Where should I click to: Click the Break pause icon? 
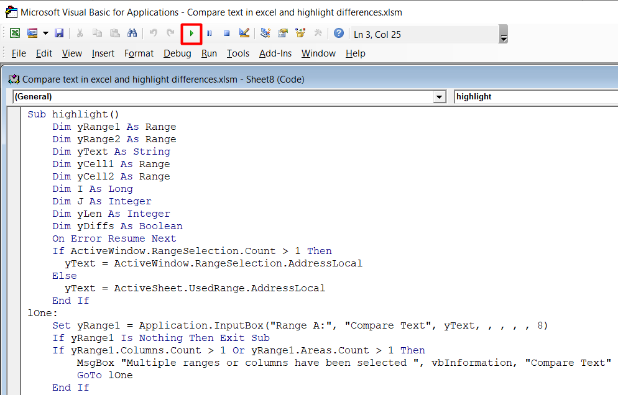[210, 34]
